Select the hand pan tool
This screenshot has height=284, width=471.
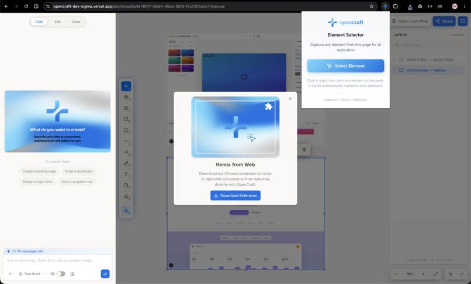click(x=126, y=97)
